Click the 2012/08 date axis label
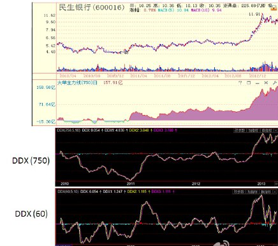The image size is (278, 246). (233, 75)
